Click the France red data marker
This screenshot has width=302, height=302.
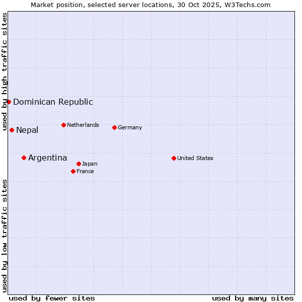click(73, 171)
